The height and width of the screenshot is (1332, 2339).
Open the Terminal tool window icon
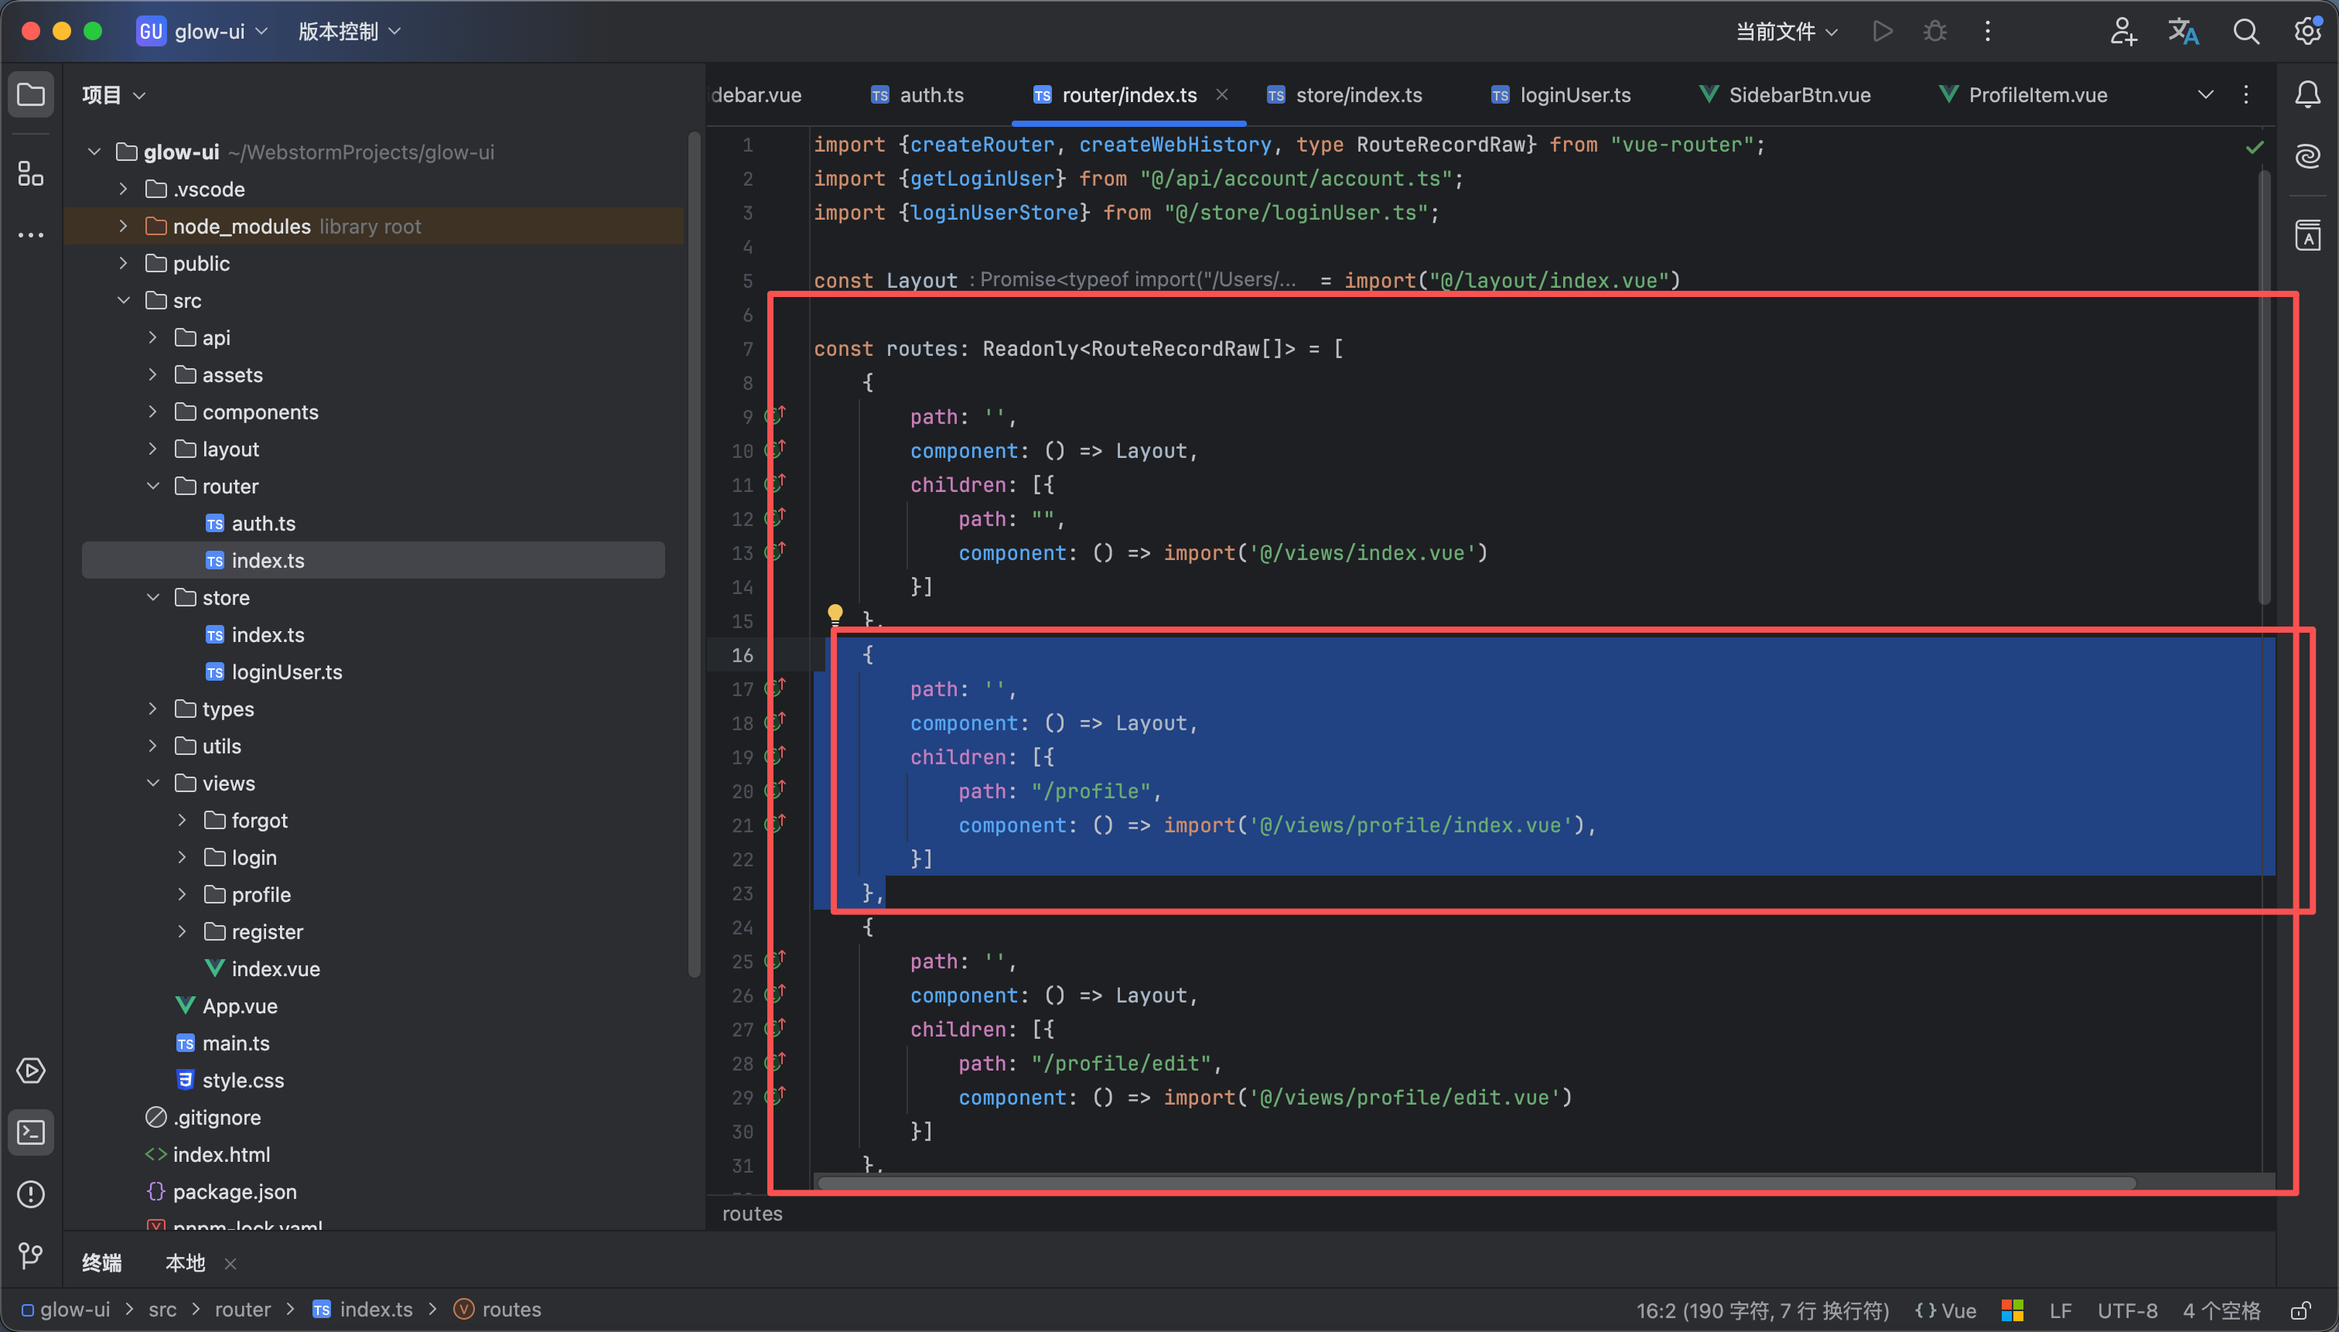(x=30, y=1132)
